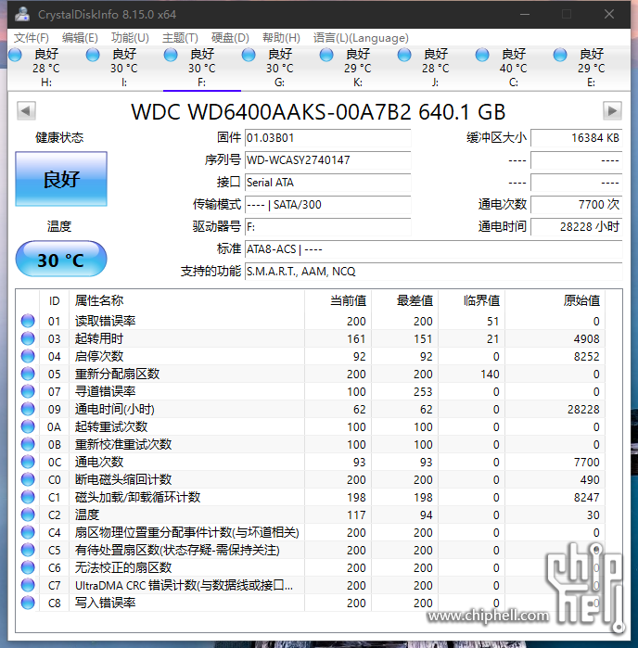Click threshold value 140 in row 05
This screenshot has width=638, height=648.
pos(490,375)
